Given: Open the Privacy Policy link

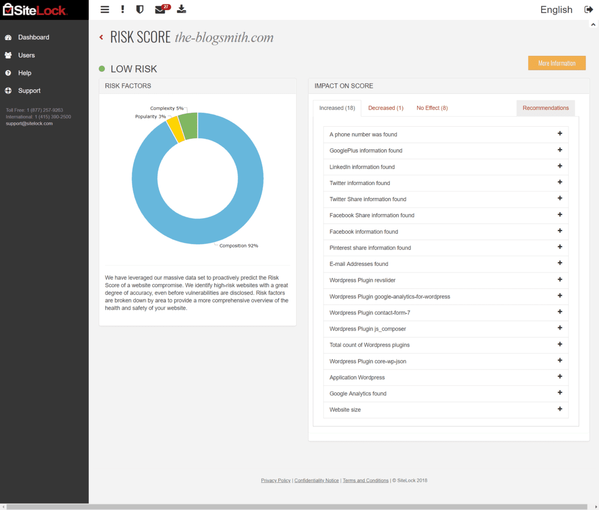Looking at the screenshot, I should click(276, 481).
